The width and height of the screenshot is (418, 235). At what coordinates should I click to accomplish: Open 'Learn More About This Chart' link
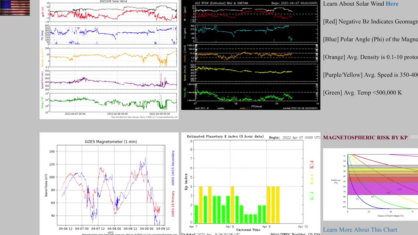pyautogui.click(x=360, y=230)
